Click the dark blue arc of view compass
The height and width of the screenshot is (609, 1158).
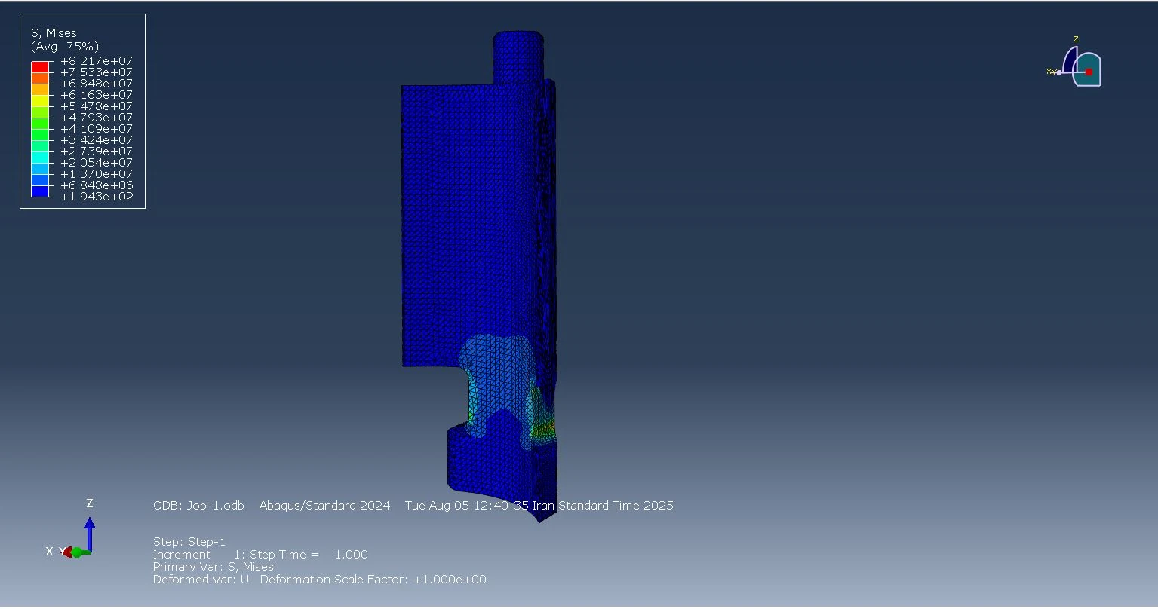click(x=1069, y=62)
